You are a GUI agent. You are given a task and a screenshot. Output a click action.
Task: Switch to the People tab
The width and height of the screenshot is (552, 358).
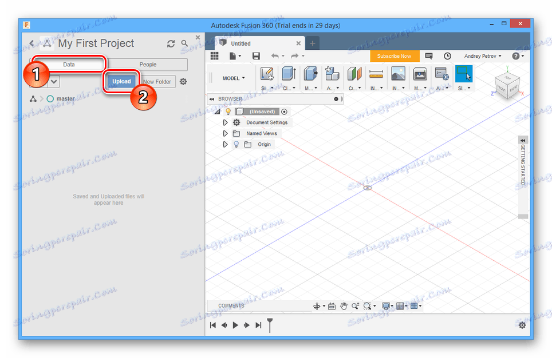[x=148, y=65]
